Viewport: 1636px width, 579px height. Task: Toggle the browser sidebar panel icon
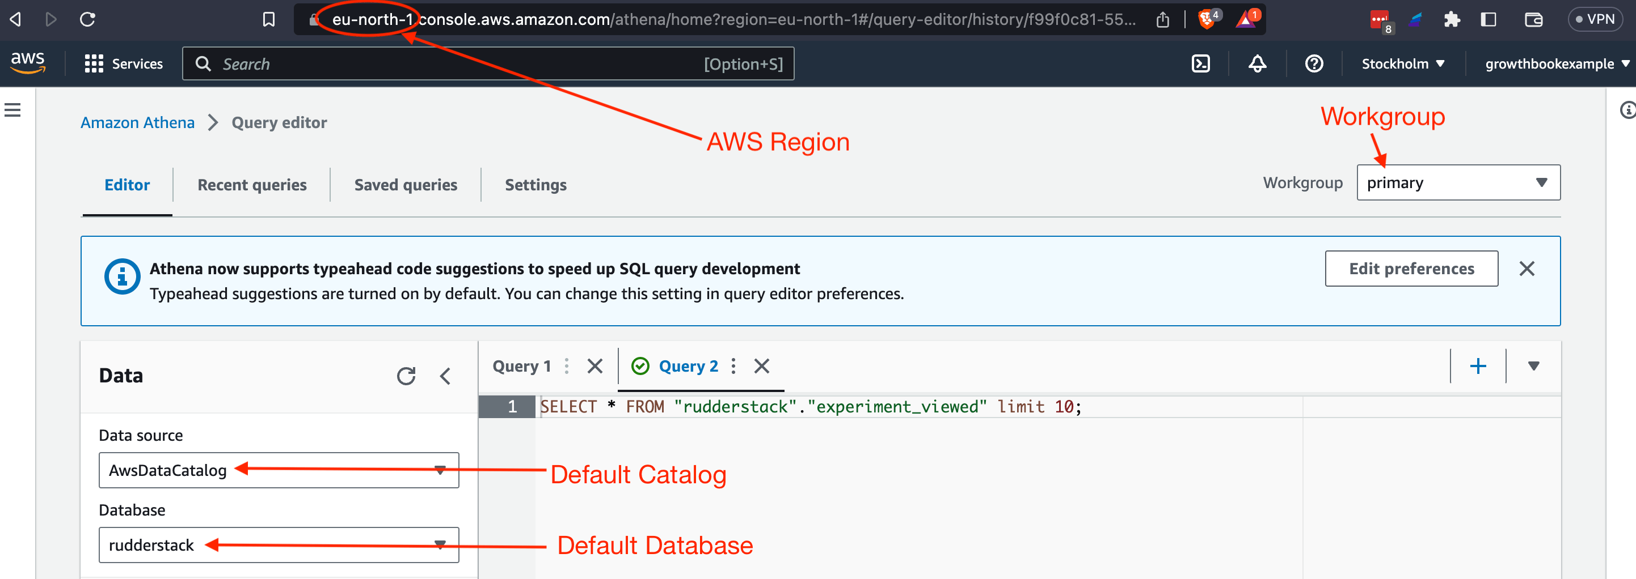tap(1489, 20)
